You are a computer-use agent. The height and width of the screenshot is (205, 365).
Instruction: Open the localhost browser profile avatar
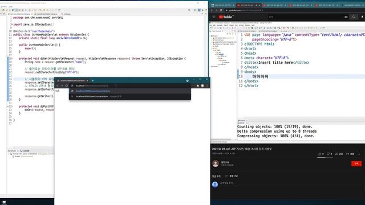point(202,86)
